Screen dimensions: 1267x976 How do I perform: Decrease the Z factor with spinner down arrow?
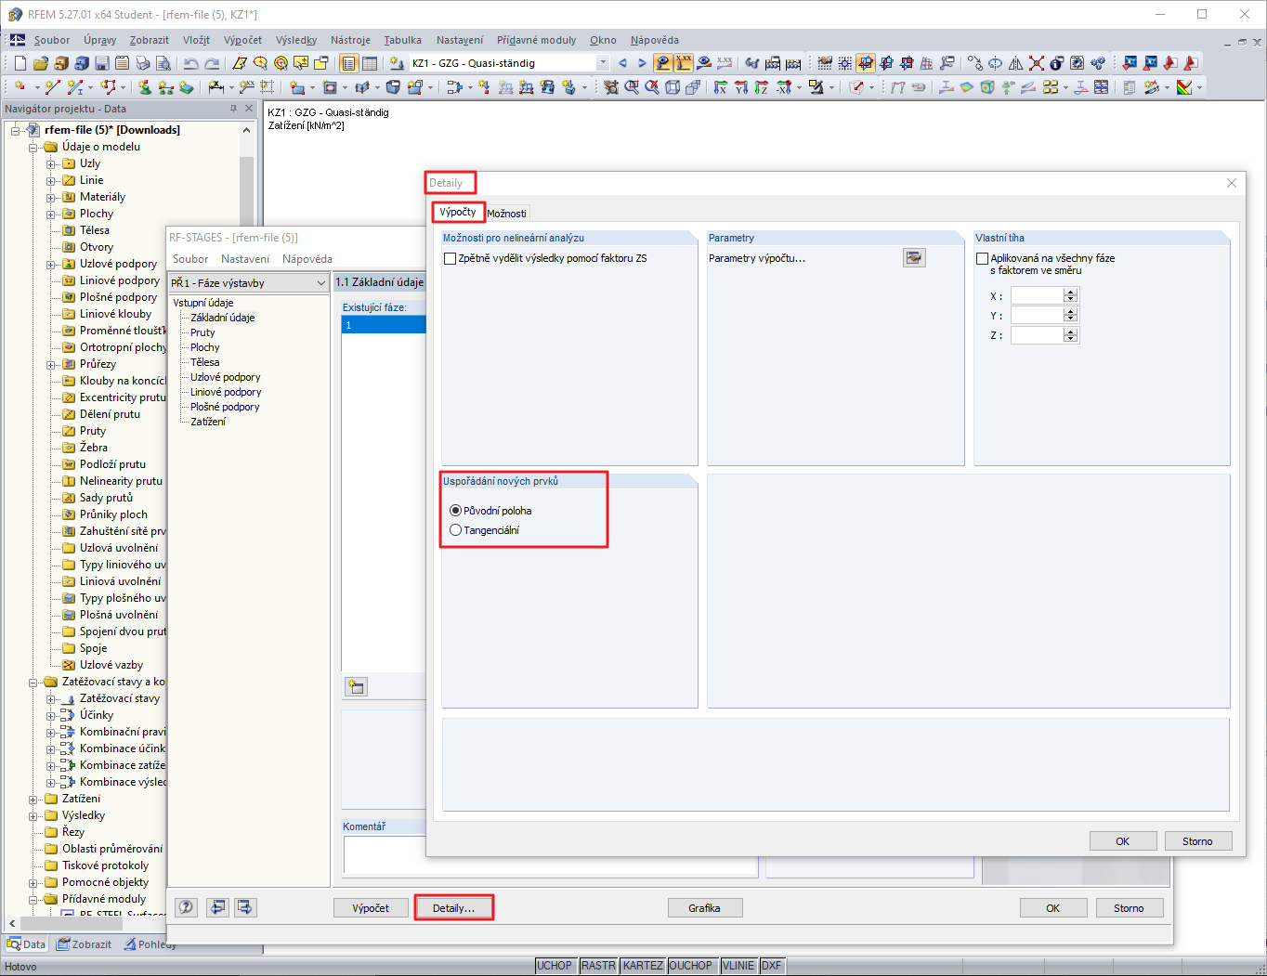click(x=1071, y=340)
